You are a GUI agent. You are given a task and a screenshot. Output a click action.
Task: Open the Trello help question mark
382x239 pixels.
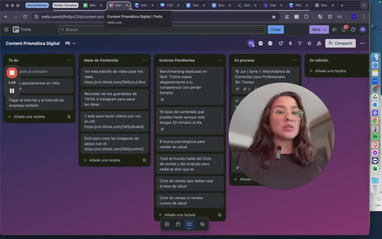(x=353, y=29)
